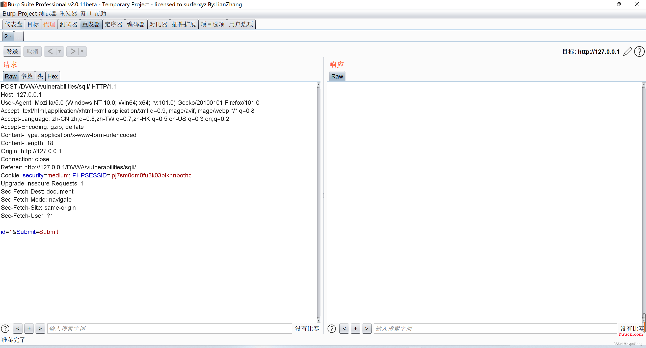Click the response pane vertical scrollbar

point(644,203)
